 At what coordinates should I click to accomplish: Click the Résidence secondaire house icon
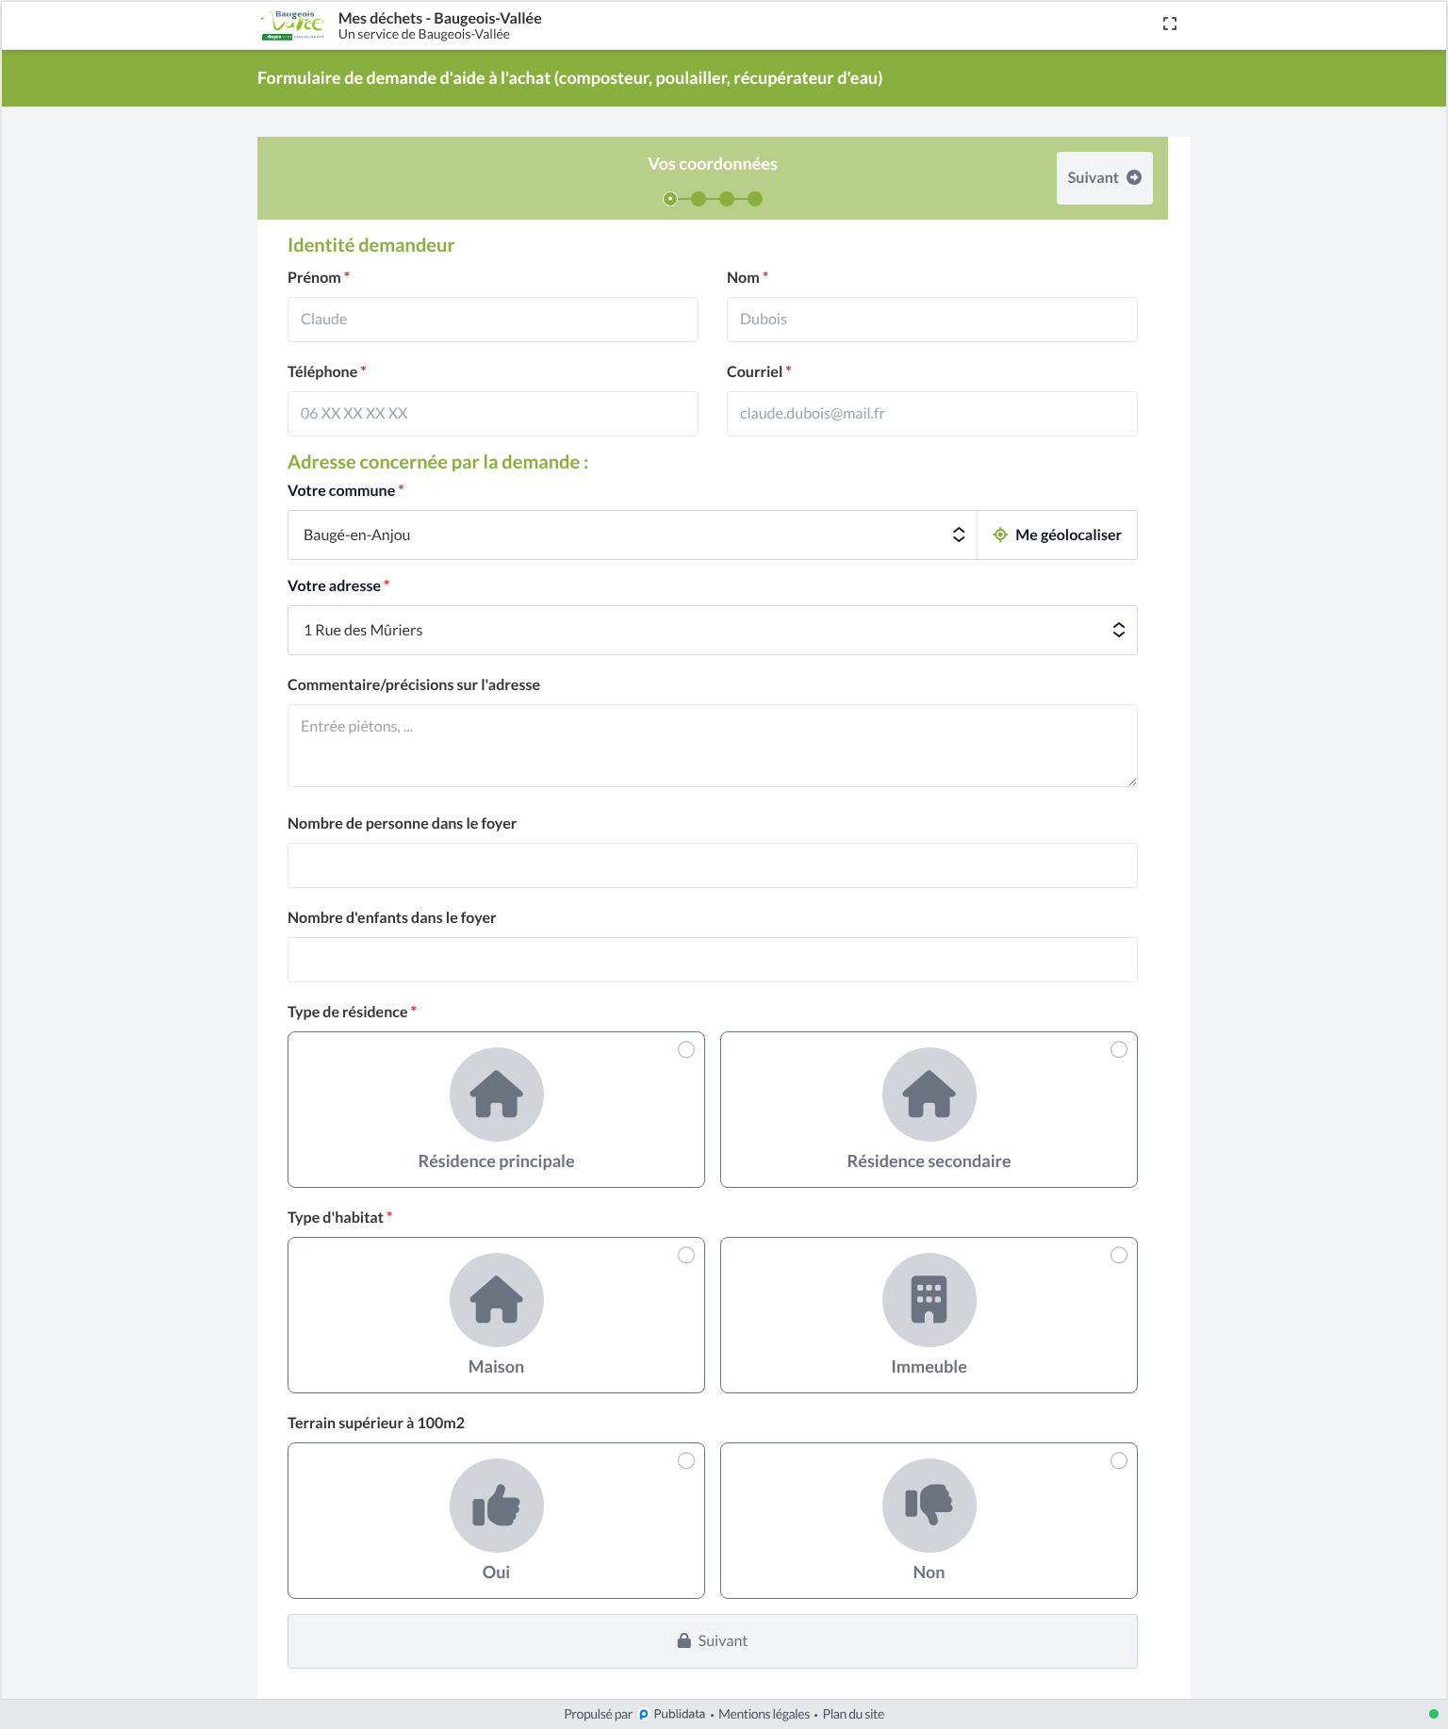coord(930,1095)
